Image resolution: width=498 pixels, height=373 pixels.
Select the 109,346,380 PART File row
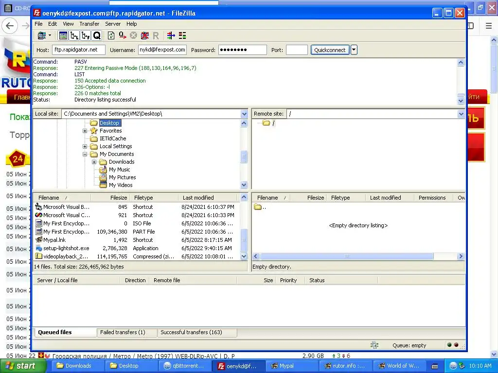[x=137, y=232]
